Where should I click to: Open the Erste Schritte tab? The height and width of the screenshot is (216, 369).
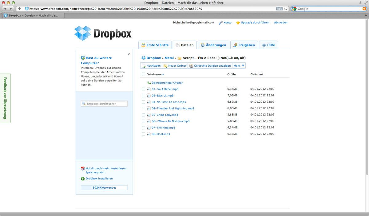point(155,45)
